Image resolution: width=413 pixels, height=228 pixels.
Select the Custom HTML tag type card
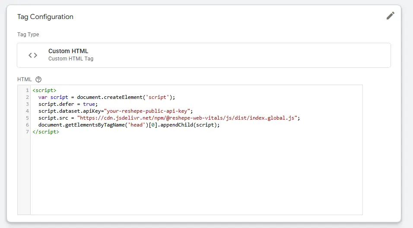(204, 55)
